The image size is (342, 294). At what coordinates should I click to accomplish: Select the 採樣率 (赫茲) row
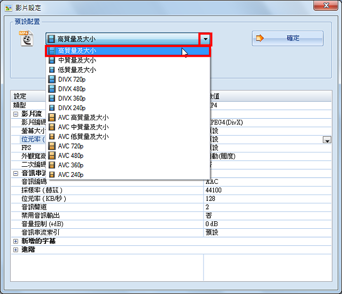[x=171, y=190]
